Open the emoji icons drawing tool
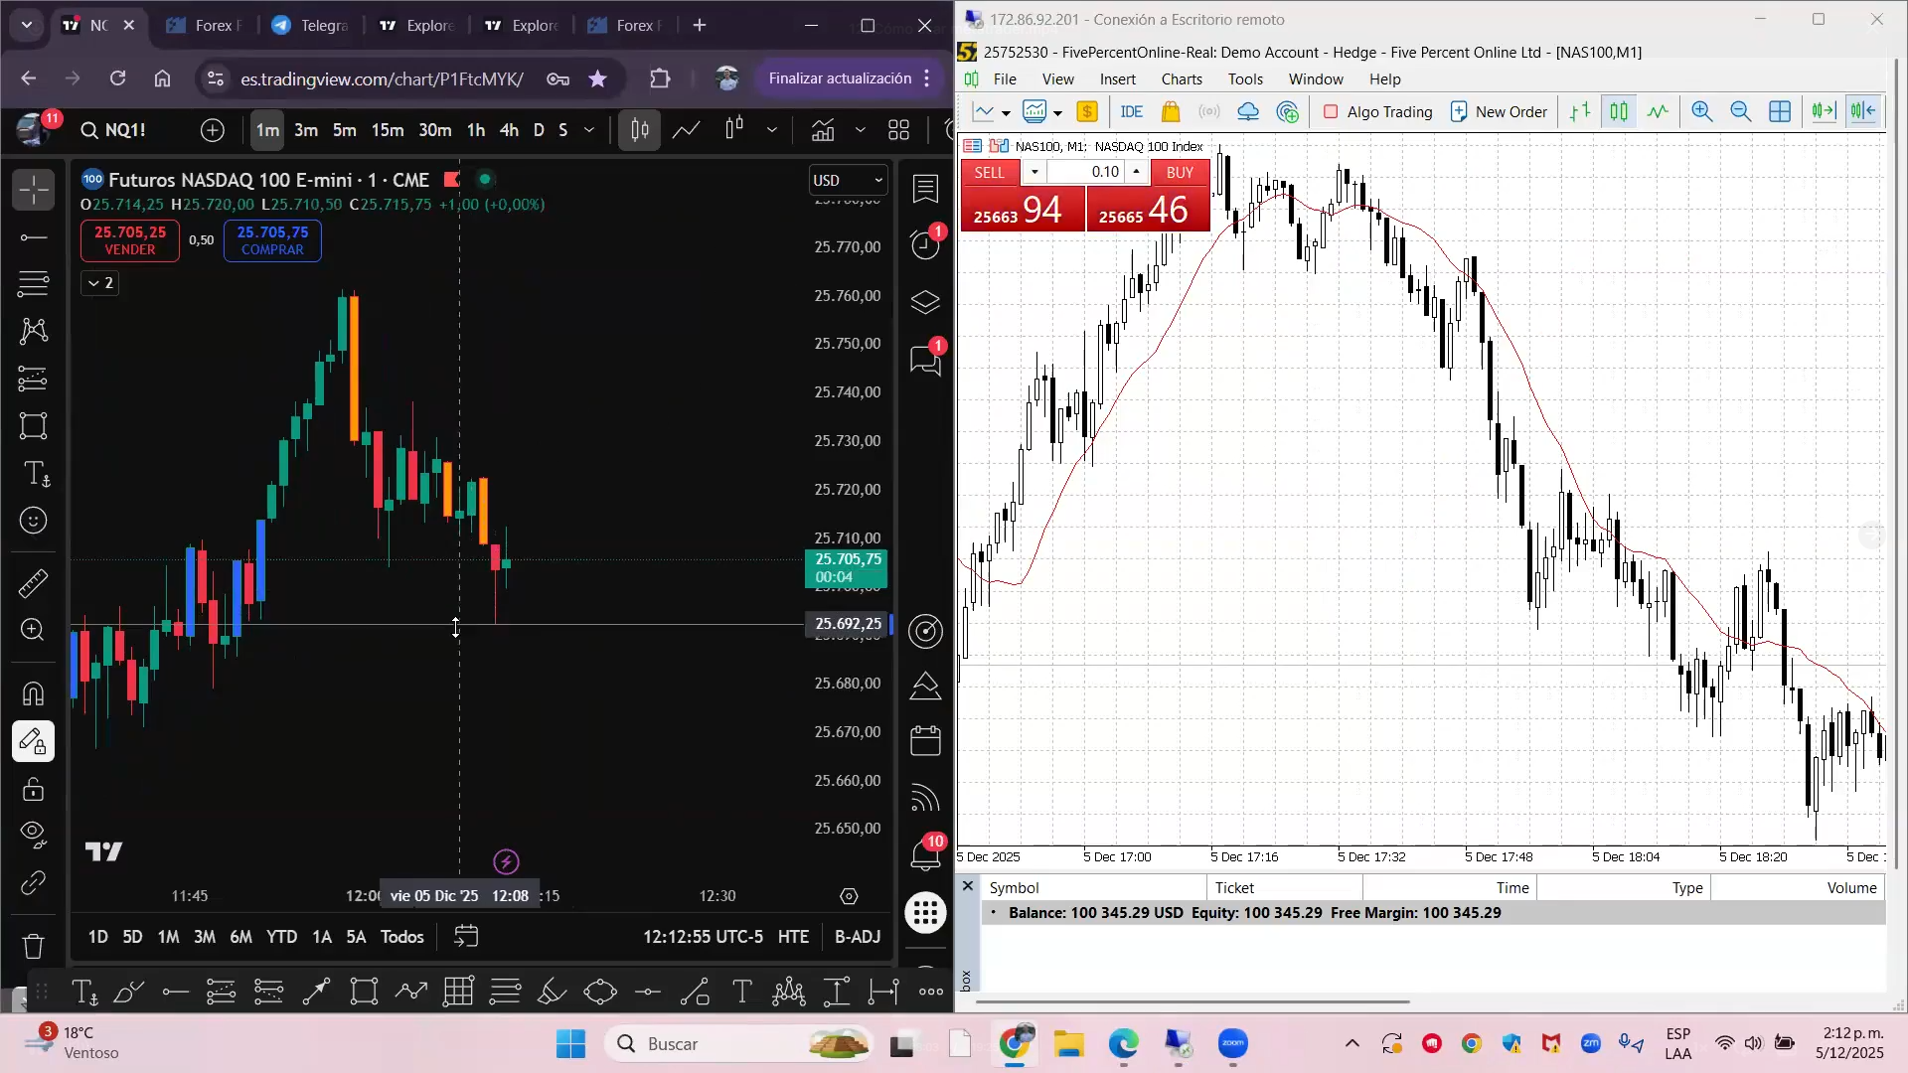 click(33, 521)
